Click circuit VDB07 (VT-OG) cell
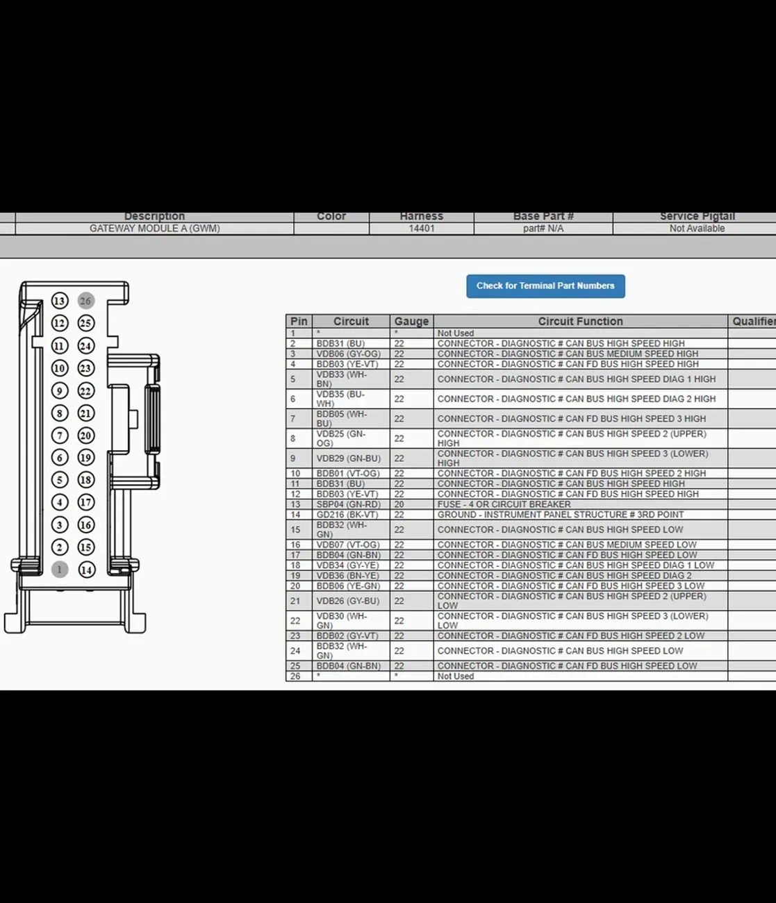 tap(351, 545)
